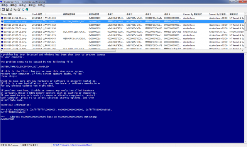Click crash time 07:53:32 cell
Screen dimensions: 247x147
[x=44, y=25]
